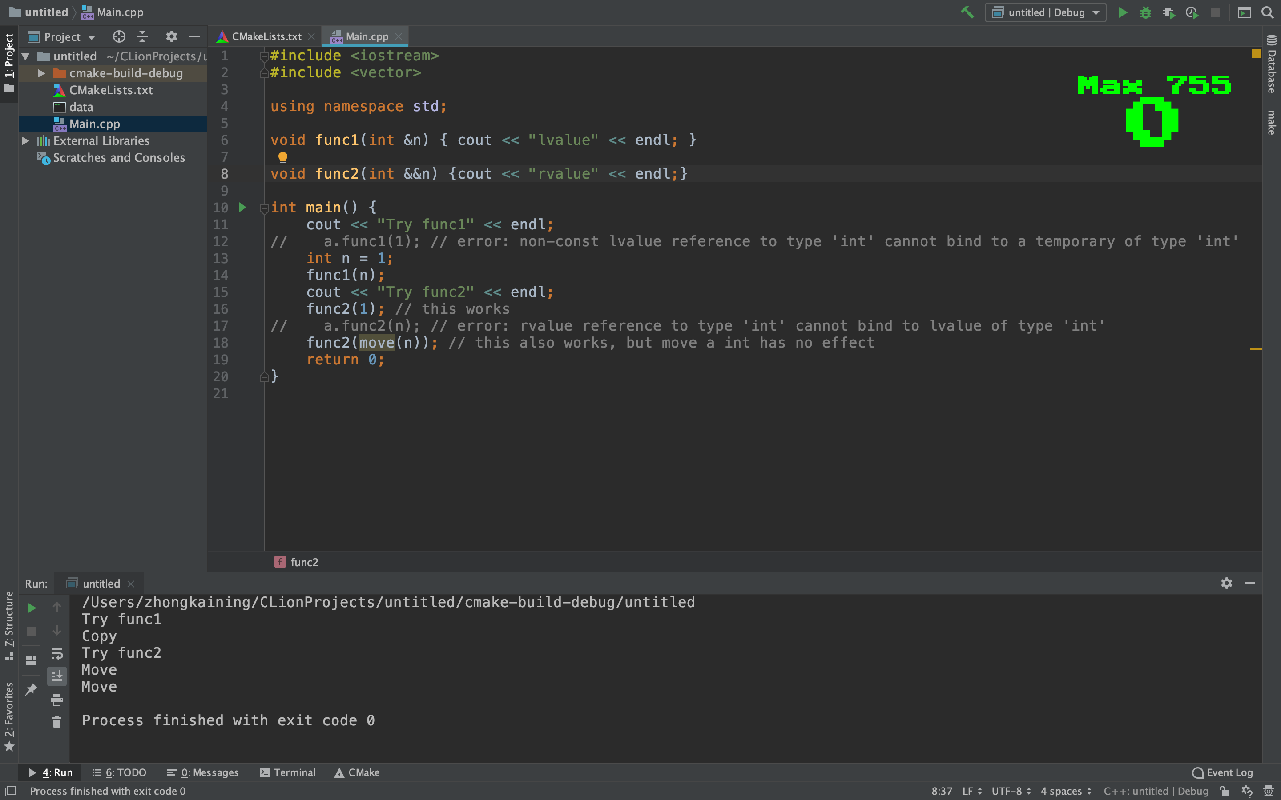1281x800 pixels.
Task: Open the Project view dropdown
Action: coord(62,36)
